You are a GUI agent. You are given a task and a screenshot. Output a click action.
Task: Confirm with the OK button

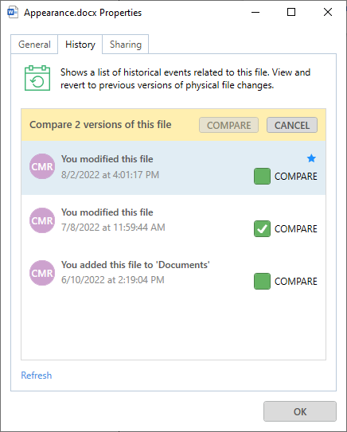300,411
